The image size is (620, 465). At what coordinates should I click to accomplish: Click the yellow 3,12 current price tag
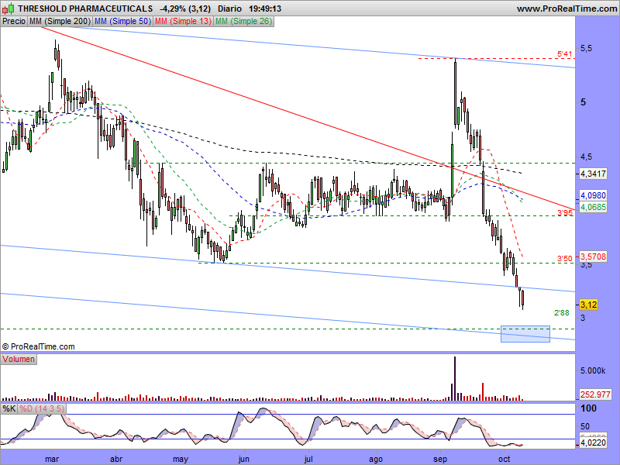[588, 305]
